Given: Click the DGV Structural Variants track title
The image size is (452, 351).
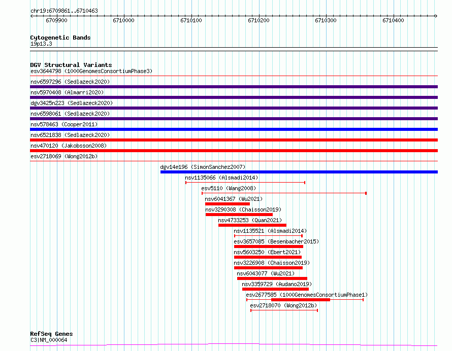Looking at the screenshot, I should click(x=71, y=65).
